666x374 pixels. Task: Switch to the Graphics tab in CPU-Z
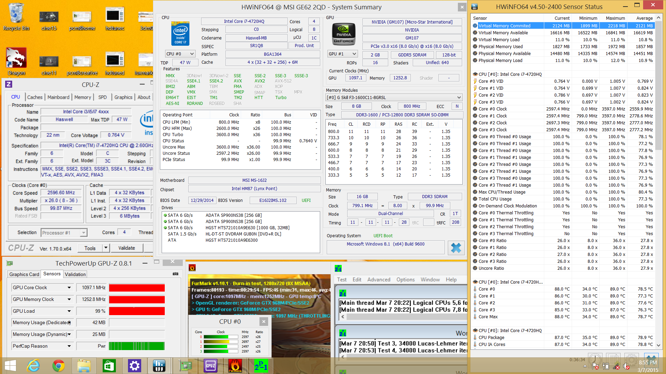(x=123, y=97)
